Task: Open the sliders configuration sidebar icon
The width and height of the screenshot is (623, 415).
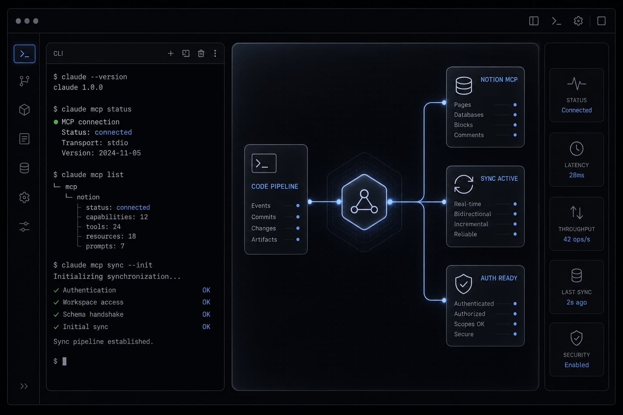Action: click(x=24, y=227)
